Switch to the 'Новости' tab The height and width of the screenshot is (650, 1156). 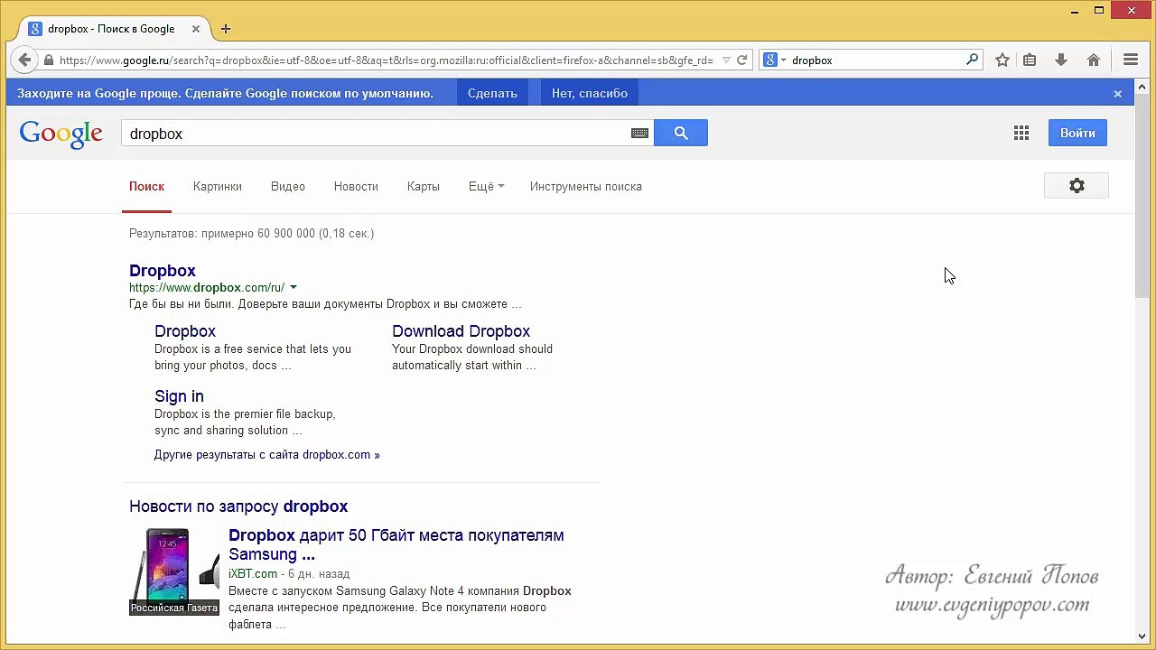[x=356, y=187]
